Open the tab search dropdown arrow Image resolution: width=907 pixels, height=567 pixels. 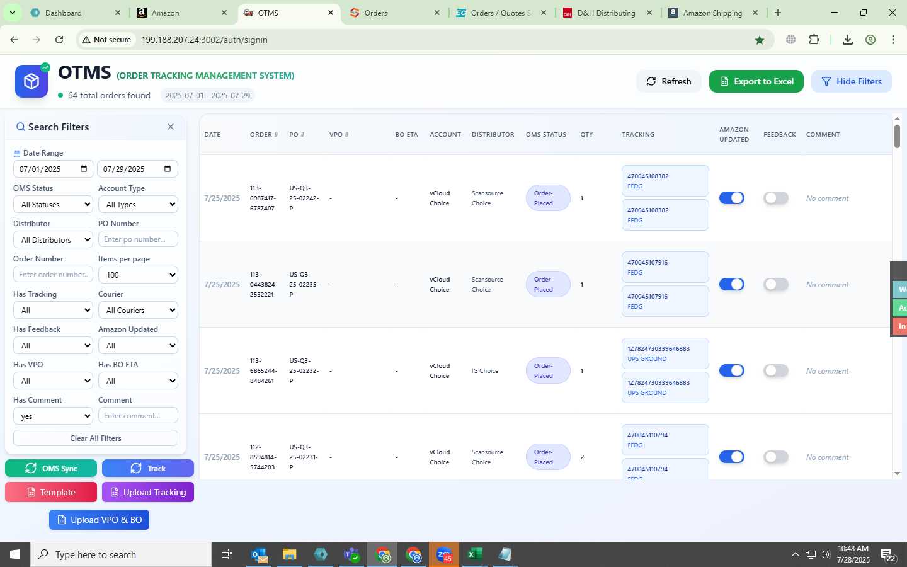point(12,13)
